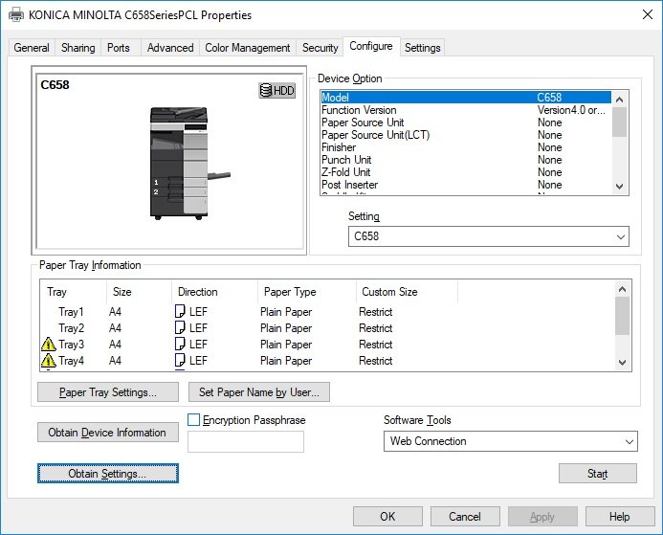Click the warning icon beside Tray4
The height and width of the screenshot is (535, 663).
(x=49, y=361)
